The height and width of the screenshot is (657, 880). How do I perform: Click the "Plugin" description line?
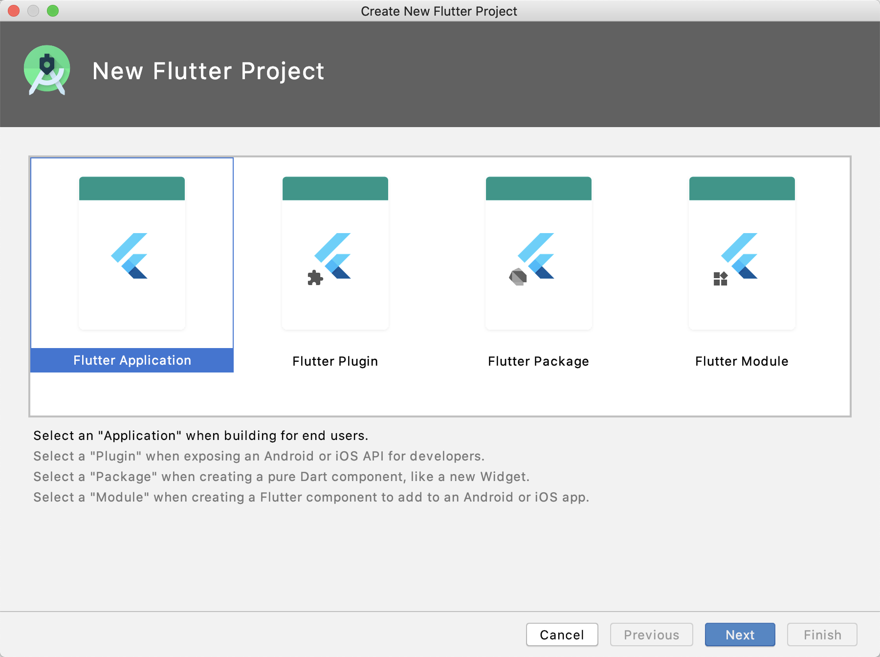[259, 456]
